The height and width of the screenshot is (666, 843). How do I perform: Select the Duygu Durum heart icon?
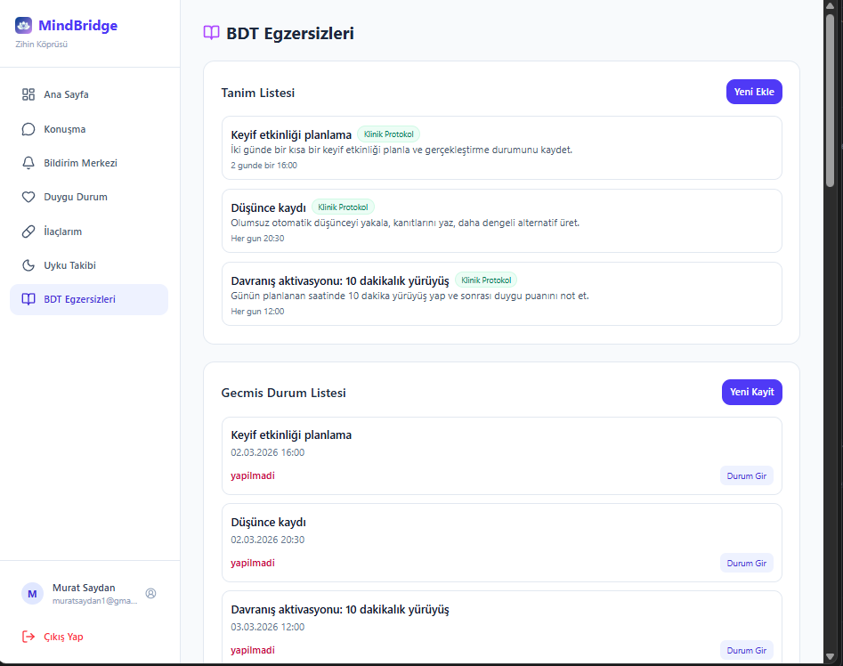click(x=28, y=197)
